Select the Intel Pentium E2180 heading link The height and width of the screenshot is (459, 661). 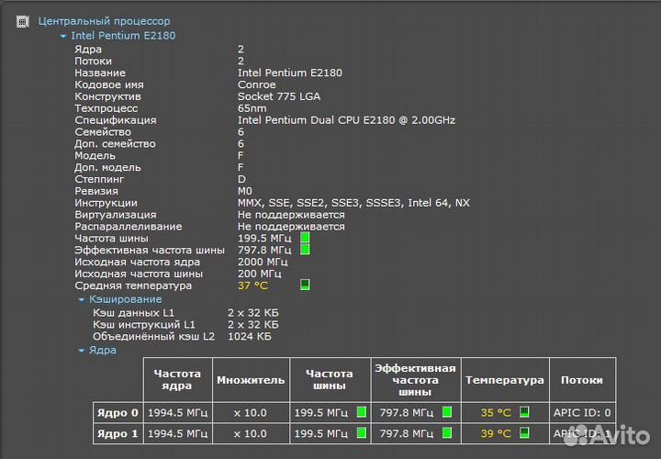click(x=123, y=36)
